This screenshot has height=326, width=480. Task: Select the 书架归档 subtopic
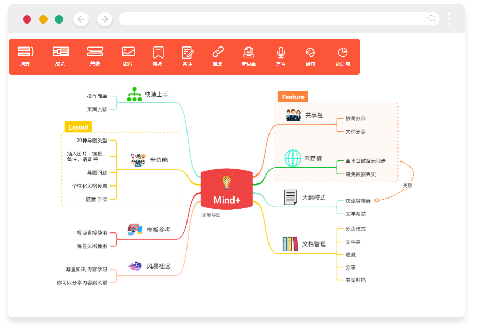[355, 280]
